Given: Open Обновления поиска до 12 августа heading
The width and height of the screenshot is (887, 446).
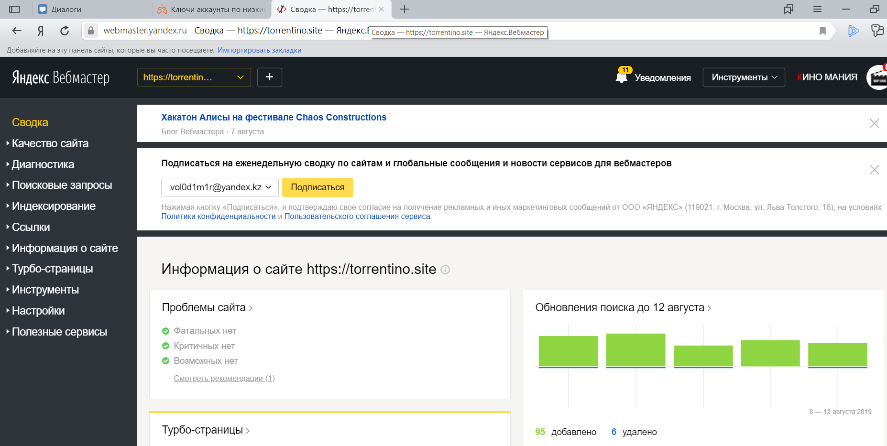Looking at the screenshot, I should point(624,307).
